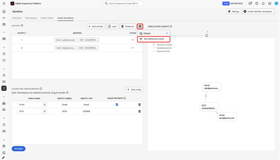
Task: Switch to the Namespaces tab
Action: pos(31,18)
